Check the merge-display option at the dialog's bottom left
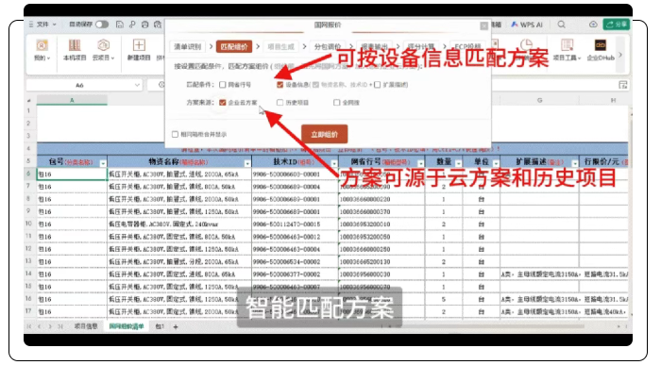Image resolution: width=661 pixels, height=365 pixels. (175, 134)
